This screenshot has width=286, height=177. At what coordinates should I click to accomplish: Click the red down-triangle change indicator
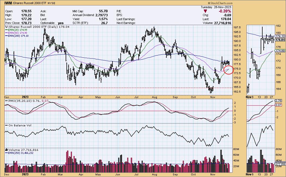[x=205, y=11]
